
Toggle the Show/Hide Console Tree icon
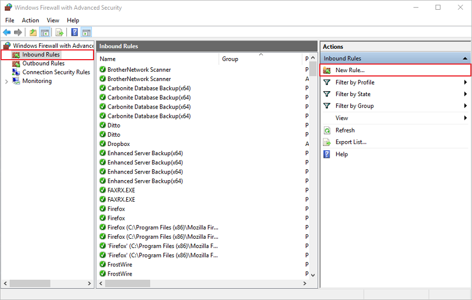(x=45, y=33)
